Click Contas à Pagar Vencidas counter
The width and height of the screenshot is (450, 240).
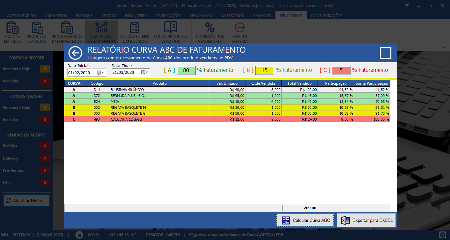coord(45,120)
